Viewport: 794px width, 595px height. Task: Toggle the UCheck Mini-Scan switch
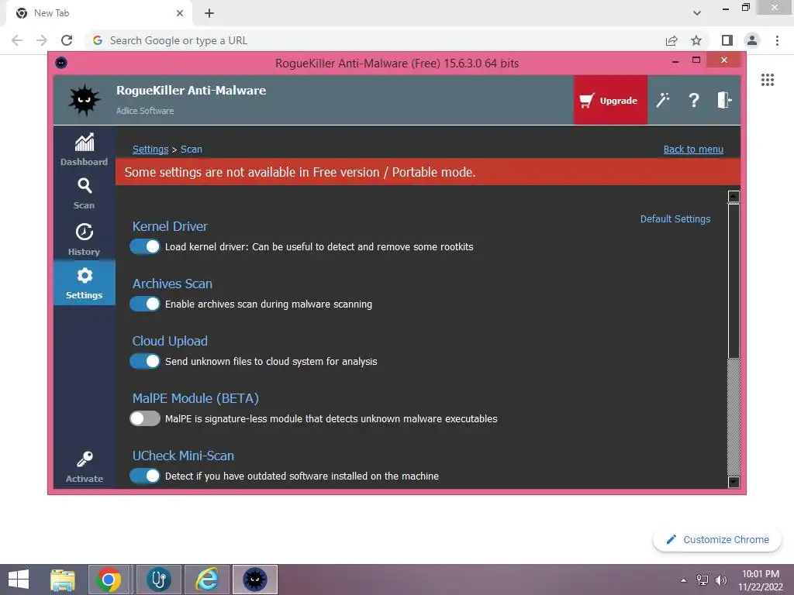coord(145,476)
